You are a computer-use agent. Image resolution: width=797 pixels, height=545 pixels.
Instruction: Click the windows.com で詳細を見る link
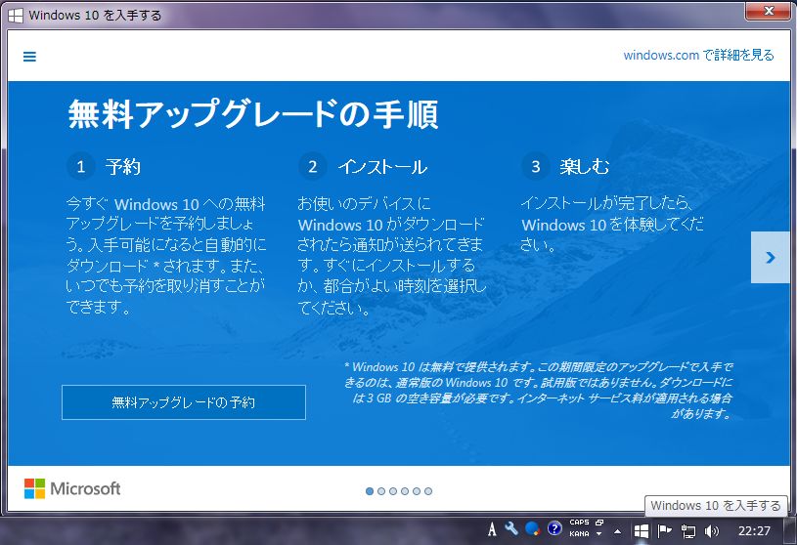pyautogui.click(x=698, y=55)
